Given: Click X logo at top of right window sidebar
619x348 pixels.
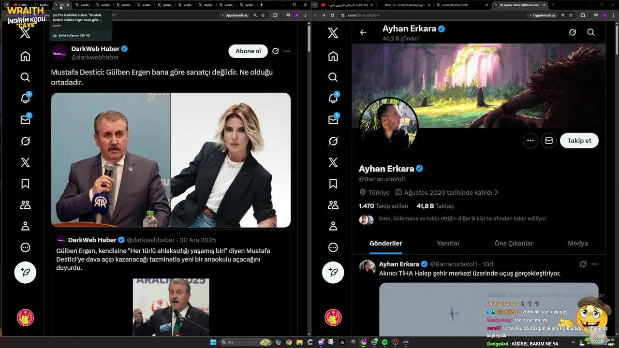Looking at the screenshot, I should tap(333, 33).
